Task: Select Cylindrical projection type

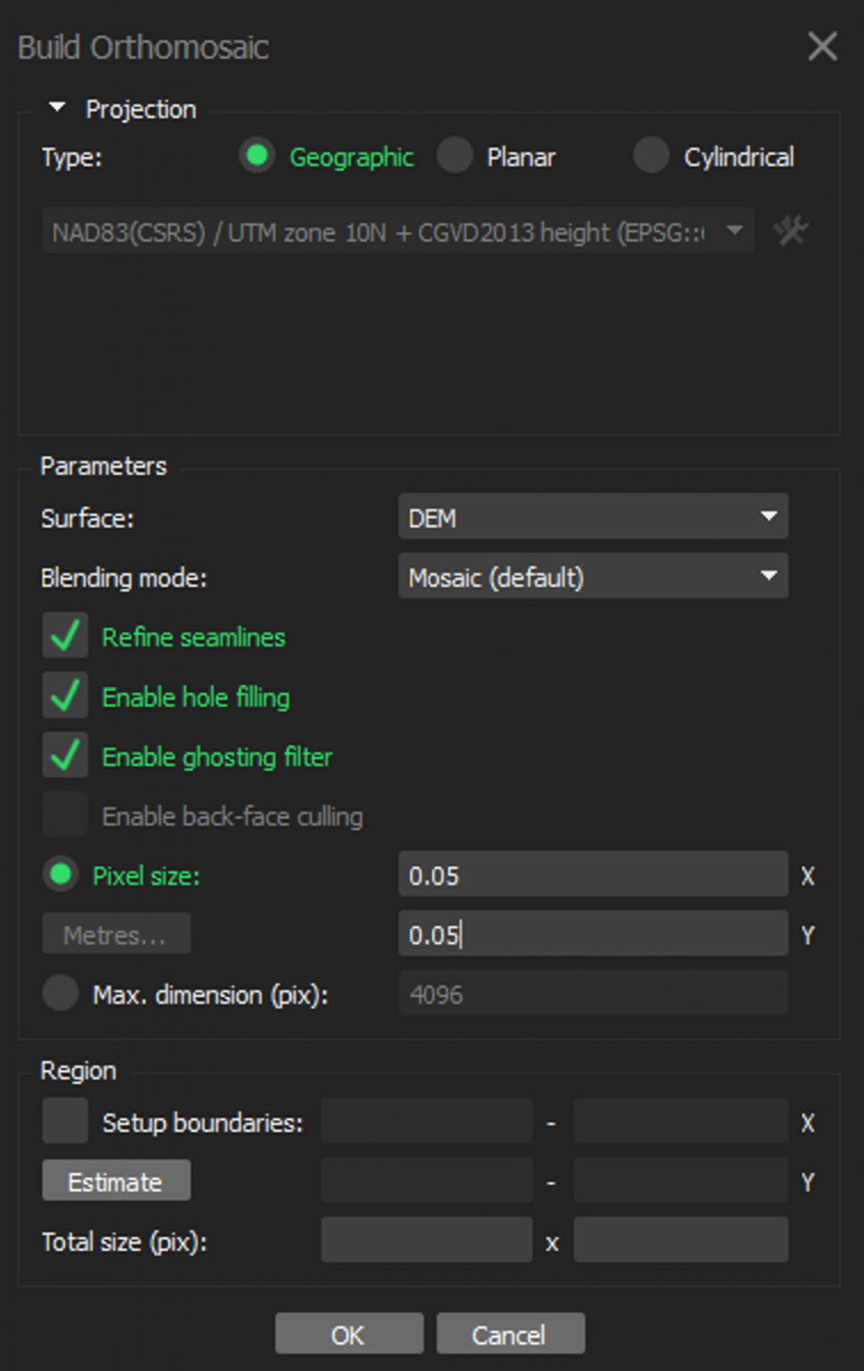Action: [652, 156]
